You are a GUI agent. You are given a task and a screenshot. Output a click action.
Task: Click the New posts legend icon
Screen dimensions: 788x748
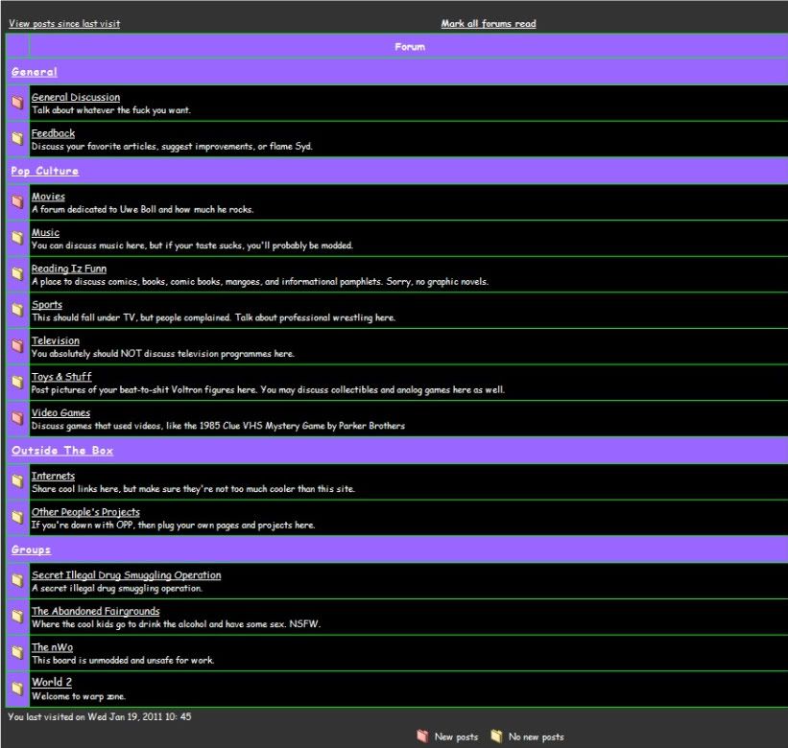pyautogui.click(x=422, y=736)
